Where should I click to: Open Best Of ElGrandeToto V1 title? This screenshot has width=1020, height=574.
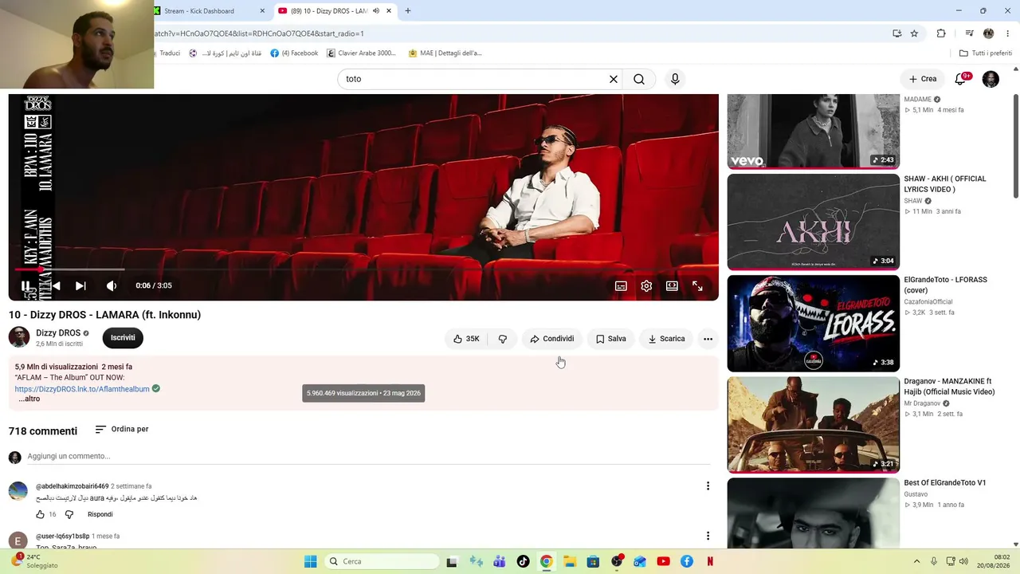[944, 483]
